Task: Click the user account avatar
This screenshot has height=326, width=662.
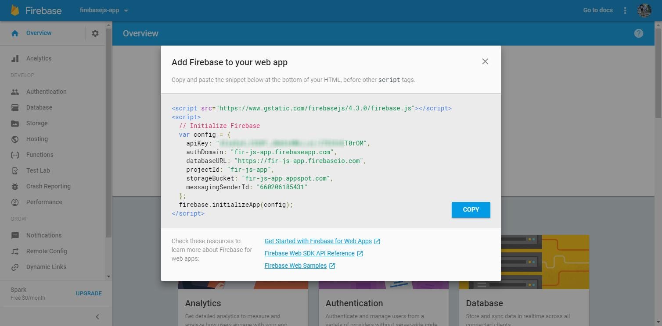Action: pyautogui.click(x=644, y=11)
